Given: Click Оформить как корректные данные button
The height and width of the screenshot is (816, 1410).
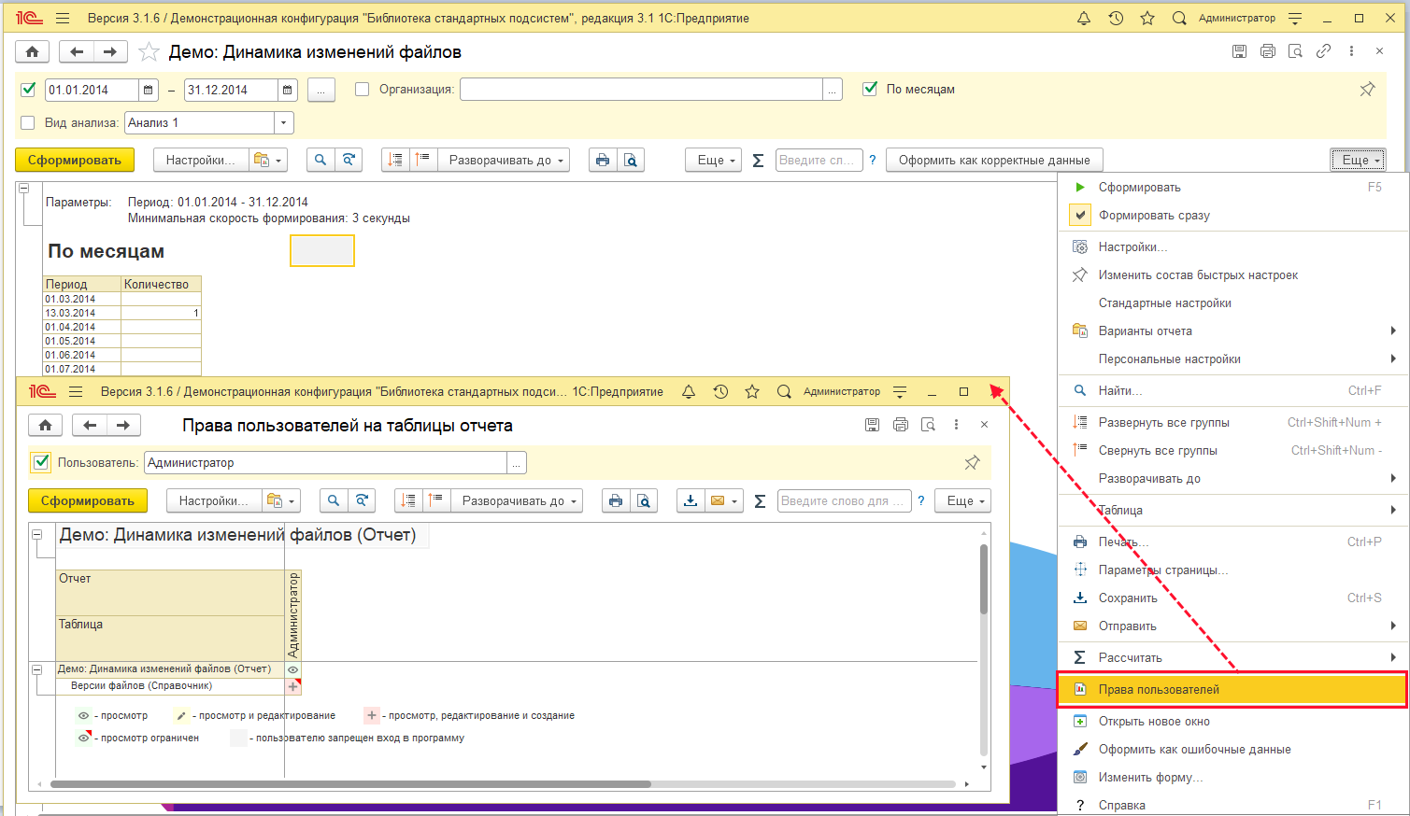Looking at the screenshot, I should (x=994, y=160).
